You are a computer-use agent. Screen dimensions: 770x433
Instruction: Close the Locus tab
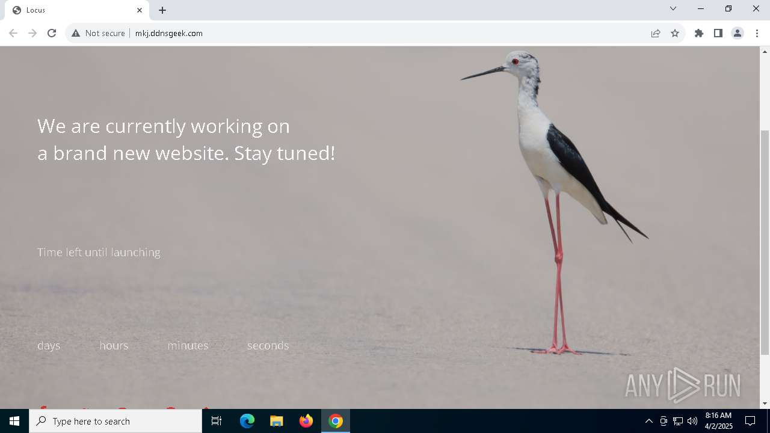tap(140, 10)
